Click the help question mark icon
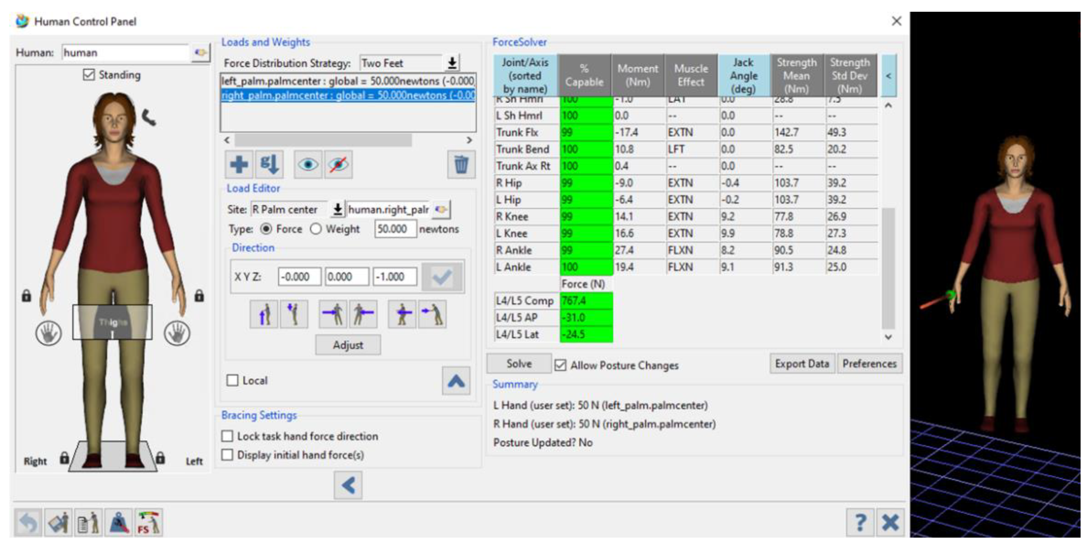Image resolution: width=1089 pixels, height=544 pixels. [x=860, y=523]
